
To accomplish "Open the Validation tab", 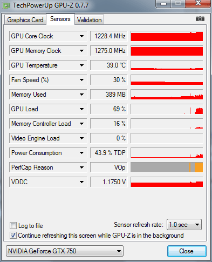I will pyautogui.click(x=90, y=19).
